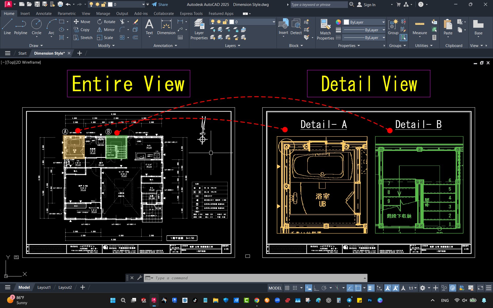
Task: Click the ByLayer white color square
Action: (346, 22)
